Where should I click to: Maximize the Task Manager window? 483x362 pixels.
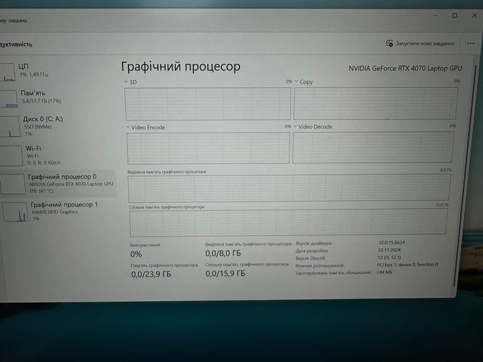454,15
